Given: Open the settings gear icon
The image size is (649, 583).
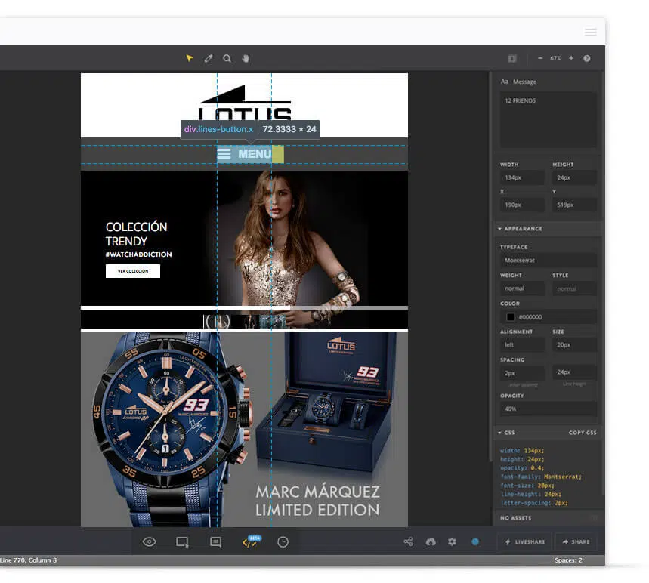Looking at the screenshot, I should (x=453, y=541).
